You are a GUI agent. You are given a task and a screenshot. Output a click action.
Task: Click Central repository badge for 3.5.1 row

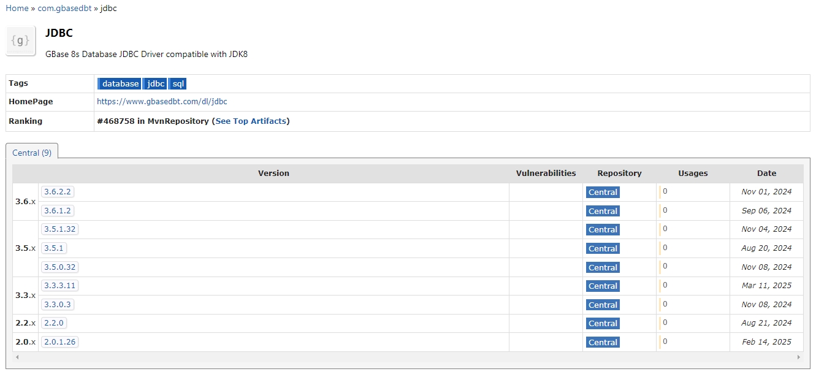[603, 248]
